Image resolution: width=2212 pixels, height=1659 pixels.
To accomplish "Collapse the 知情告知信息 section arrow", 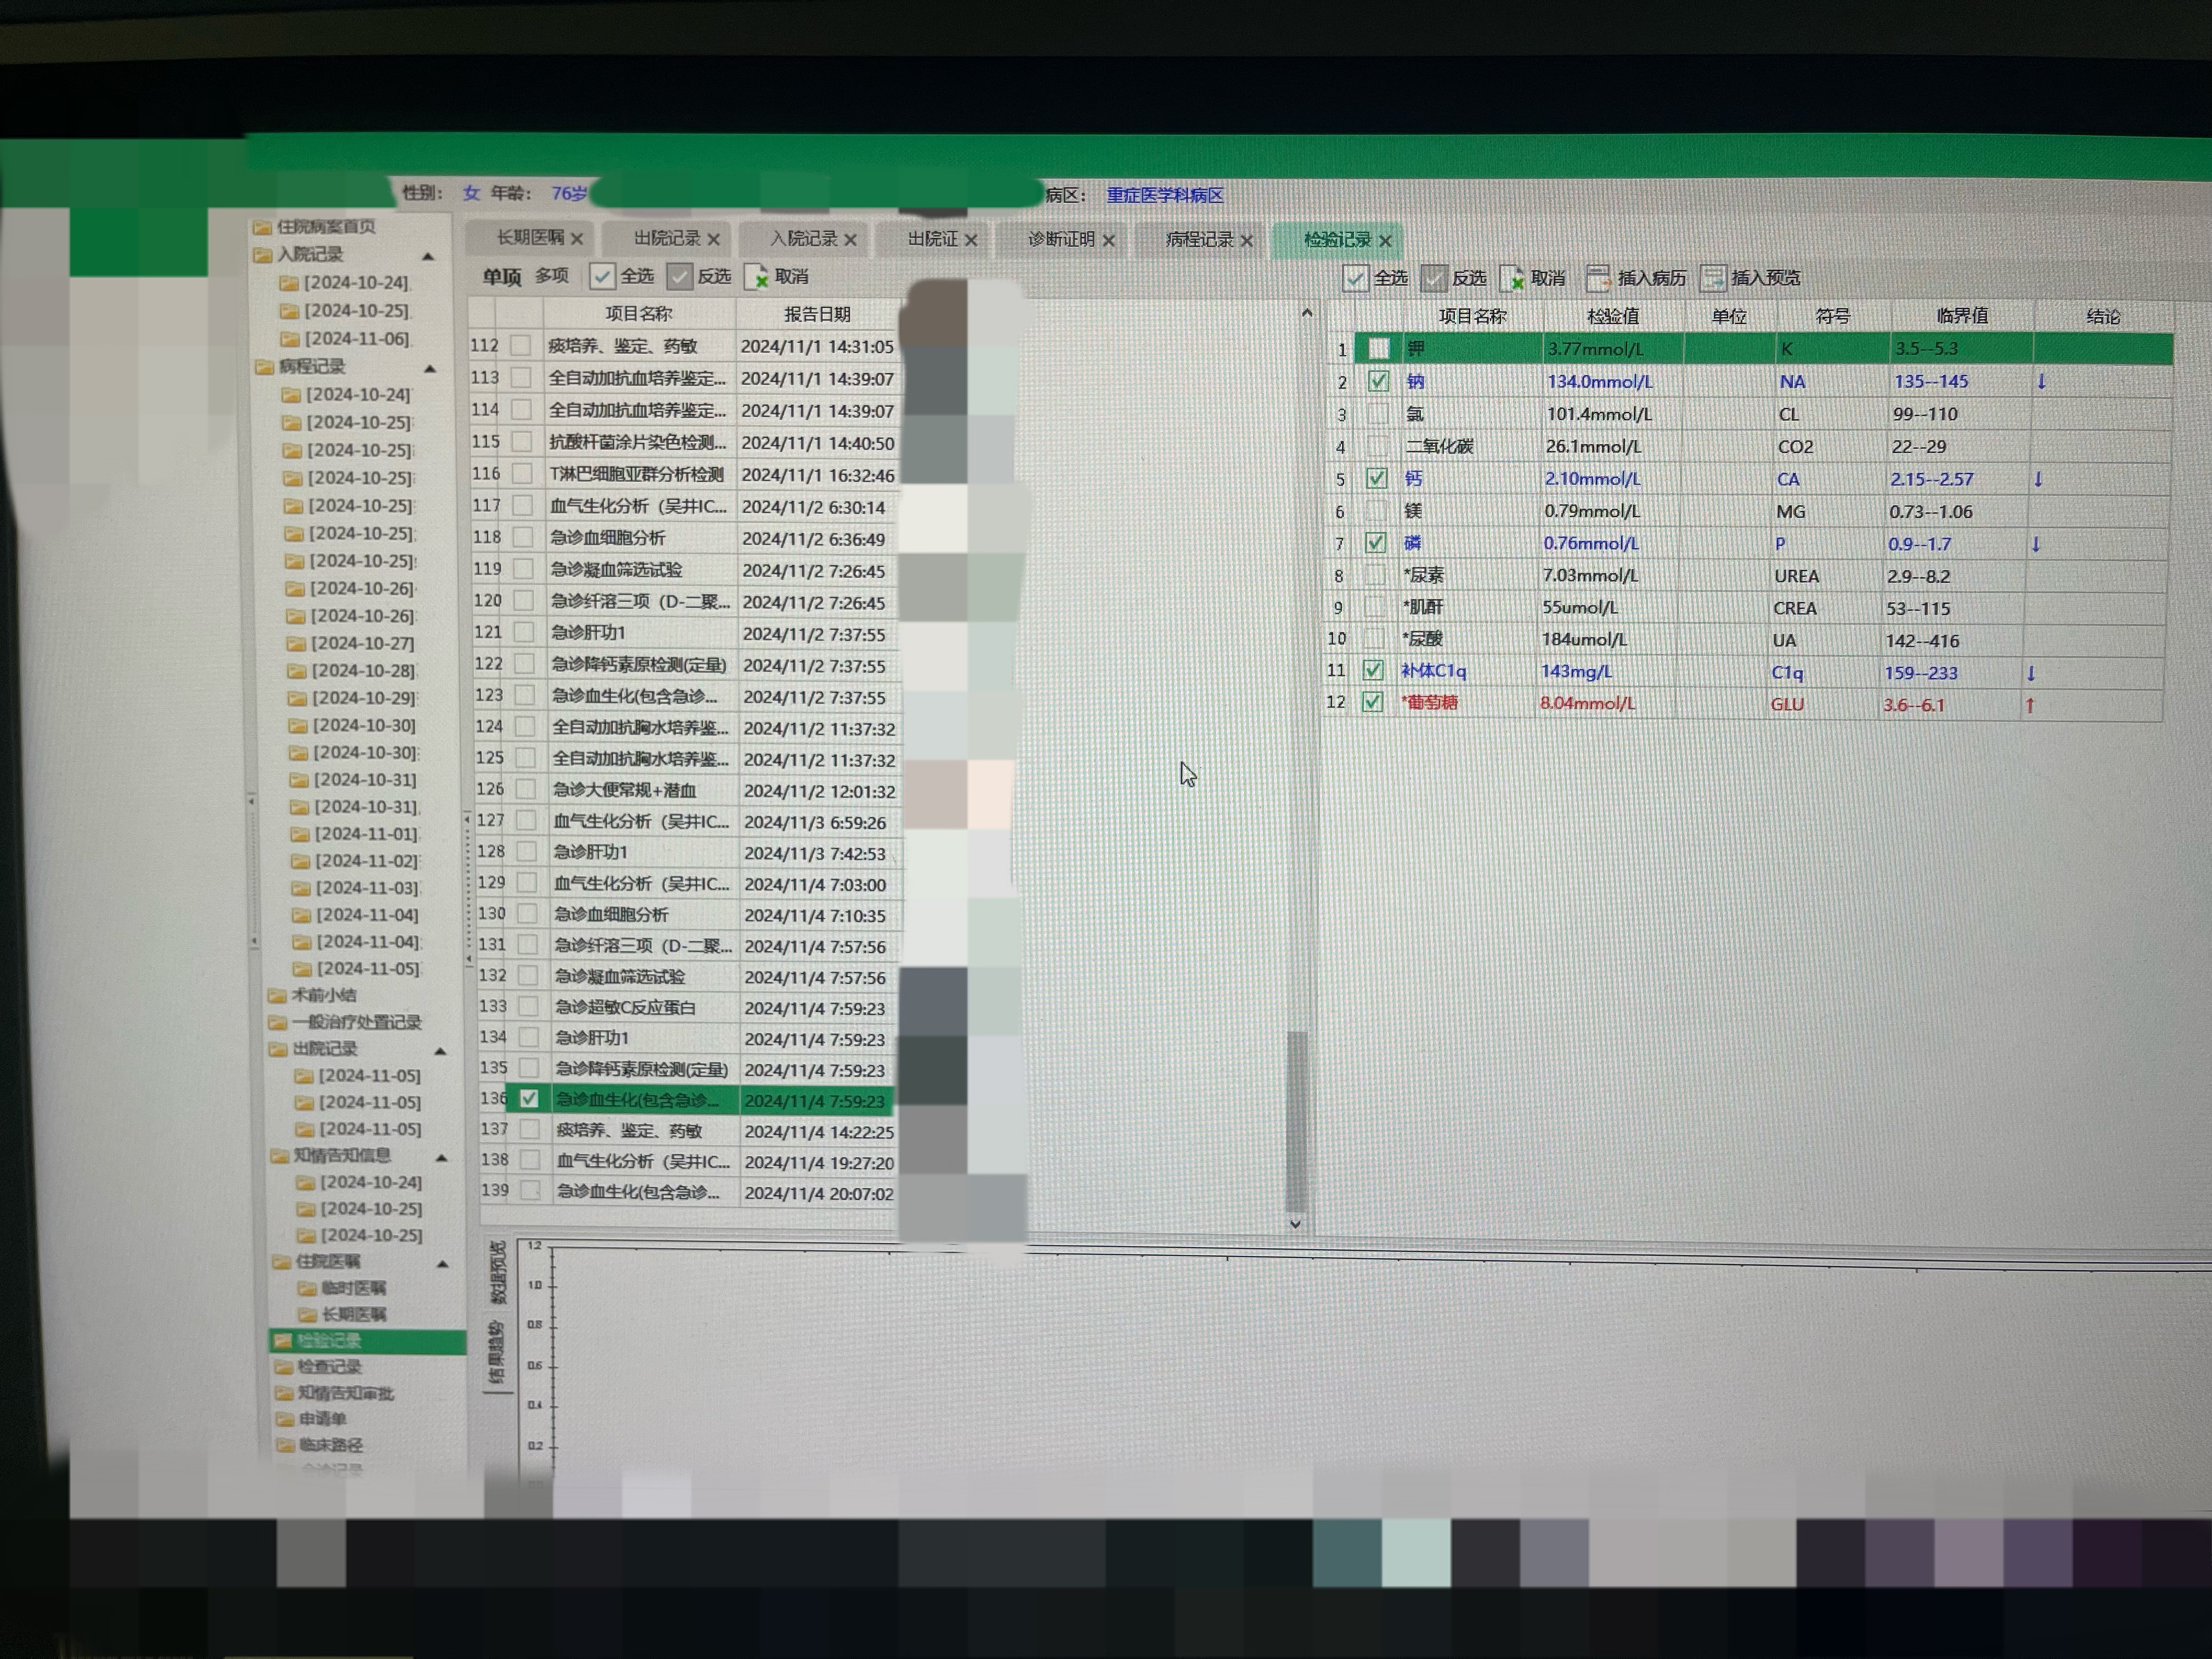I will pos(441,1158).
